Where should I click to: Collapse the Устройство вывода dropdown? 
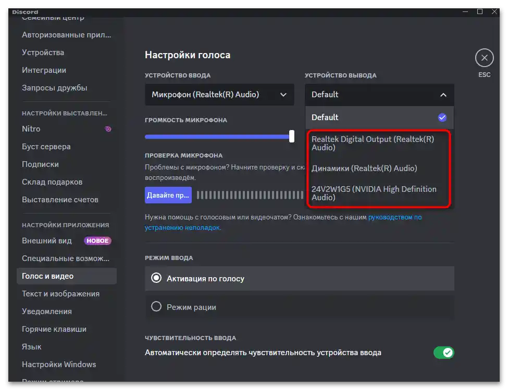(443, 94)
